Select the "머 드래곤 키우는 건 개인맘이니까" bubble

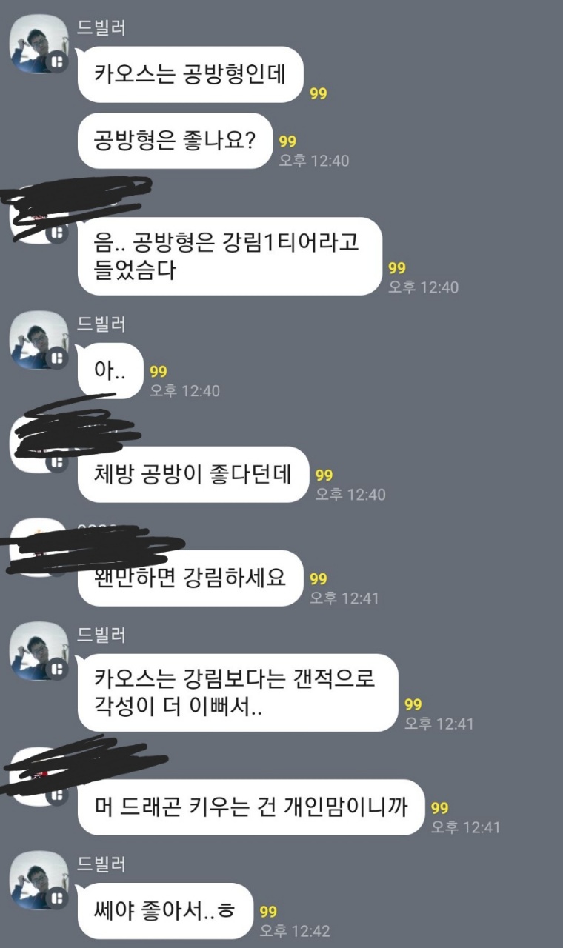(251, 807)
